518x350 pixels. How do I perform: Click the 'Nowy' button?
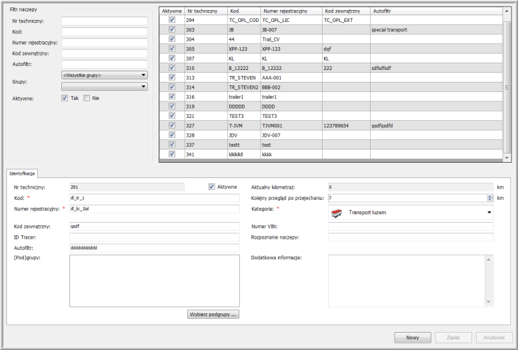coord(413,337)
